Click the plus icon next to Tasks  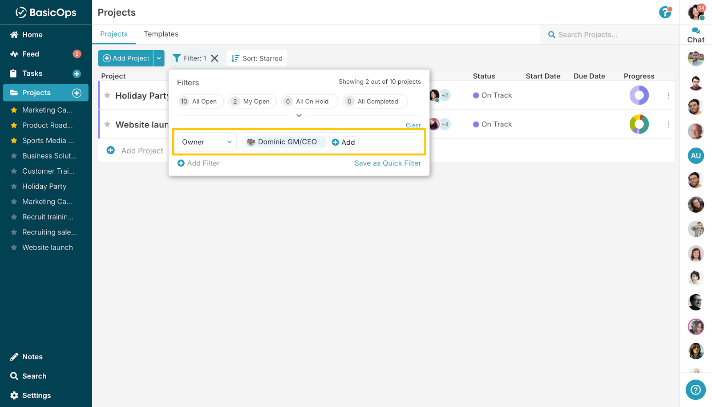click(x=77, y=73)
